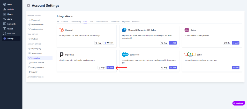Click the My team icon
The height and width of the screenshot is (109, 247).
pyautogui.click(x=29, y=39)
